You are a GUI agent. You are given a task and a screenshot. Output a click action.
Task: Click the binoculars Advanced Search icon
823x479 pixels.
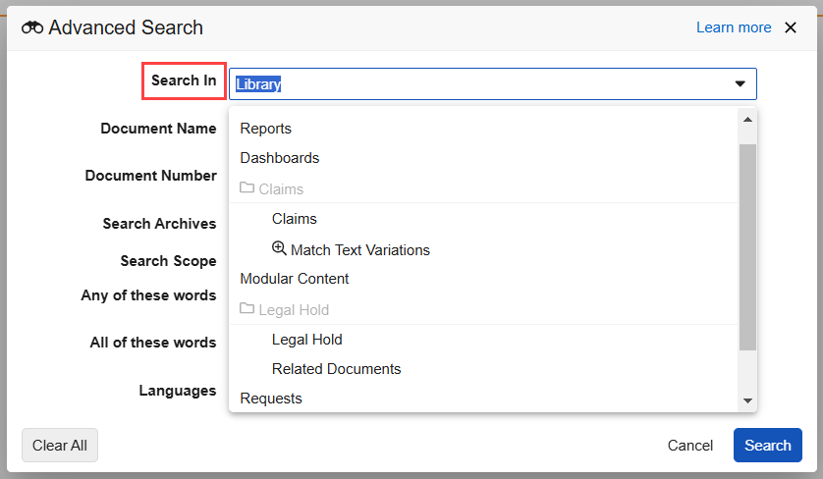pos(32,27)
